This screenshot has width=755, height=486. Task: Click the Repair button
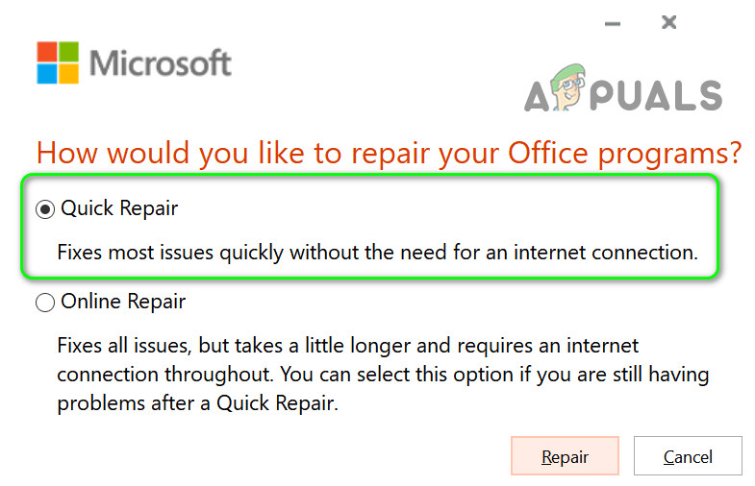[565, 456]
